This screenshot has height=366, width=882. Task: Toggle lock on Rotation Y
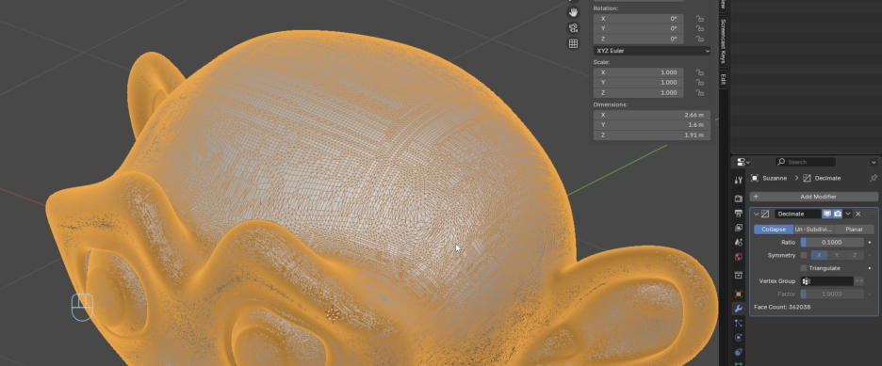pyautogui.click(x=699, y=28)
